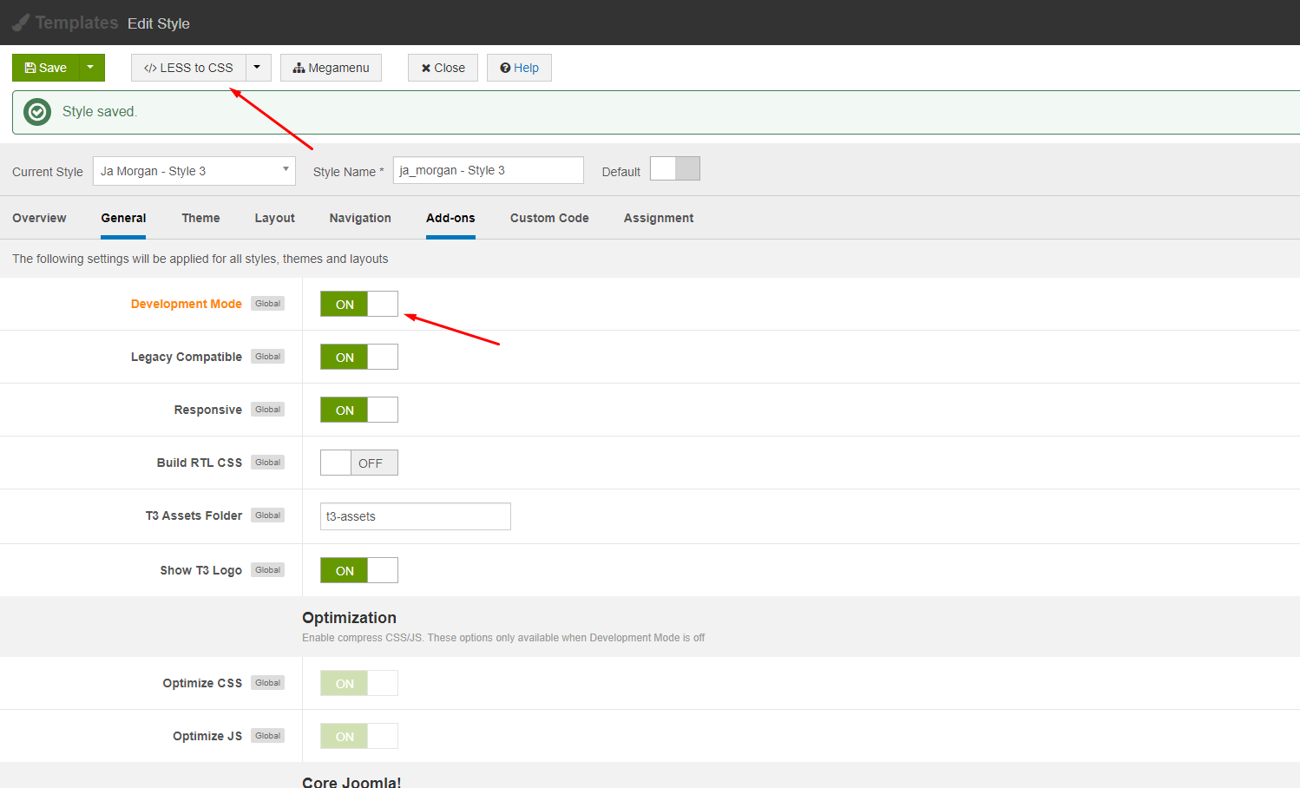Toggle the Optimize CSS switch
Viewport: 1300px width, 788px height.
[x=359, y=683]
